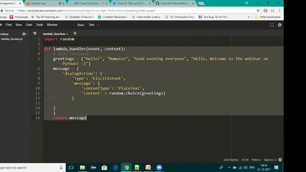Launch Microsoft Edge from taskbar

pyautogui.click(x=115, y=168)
